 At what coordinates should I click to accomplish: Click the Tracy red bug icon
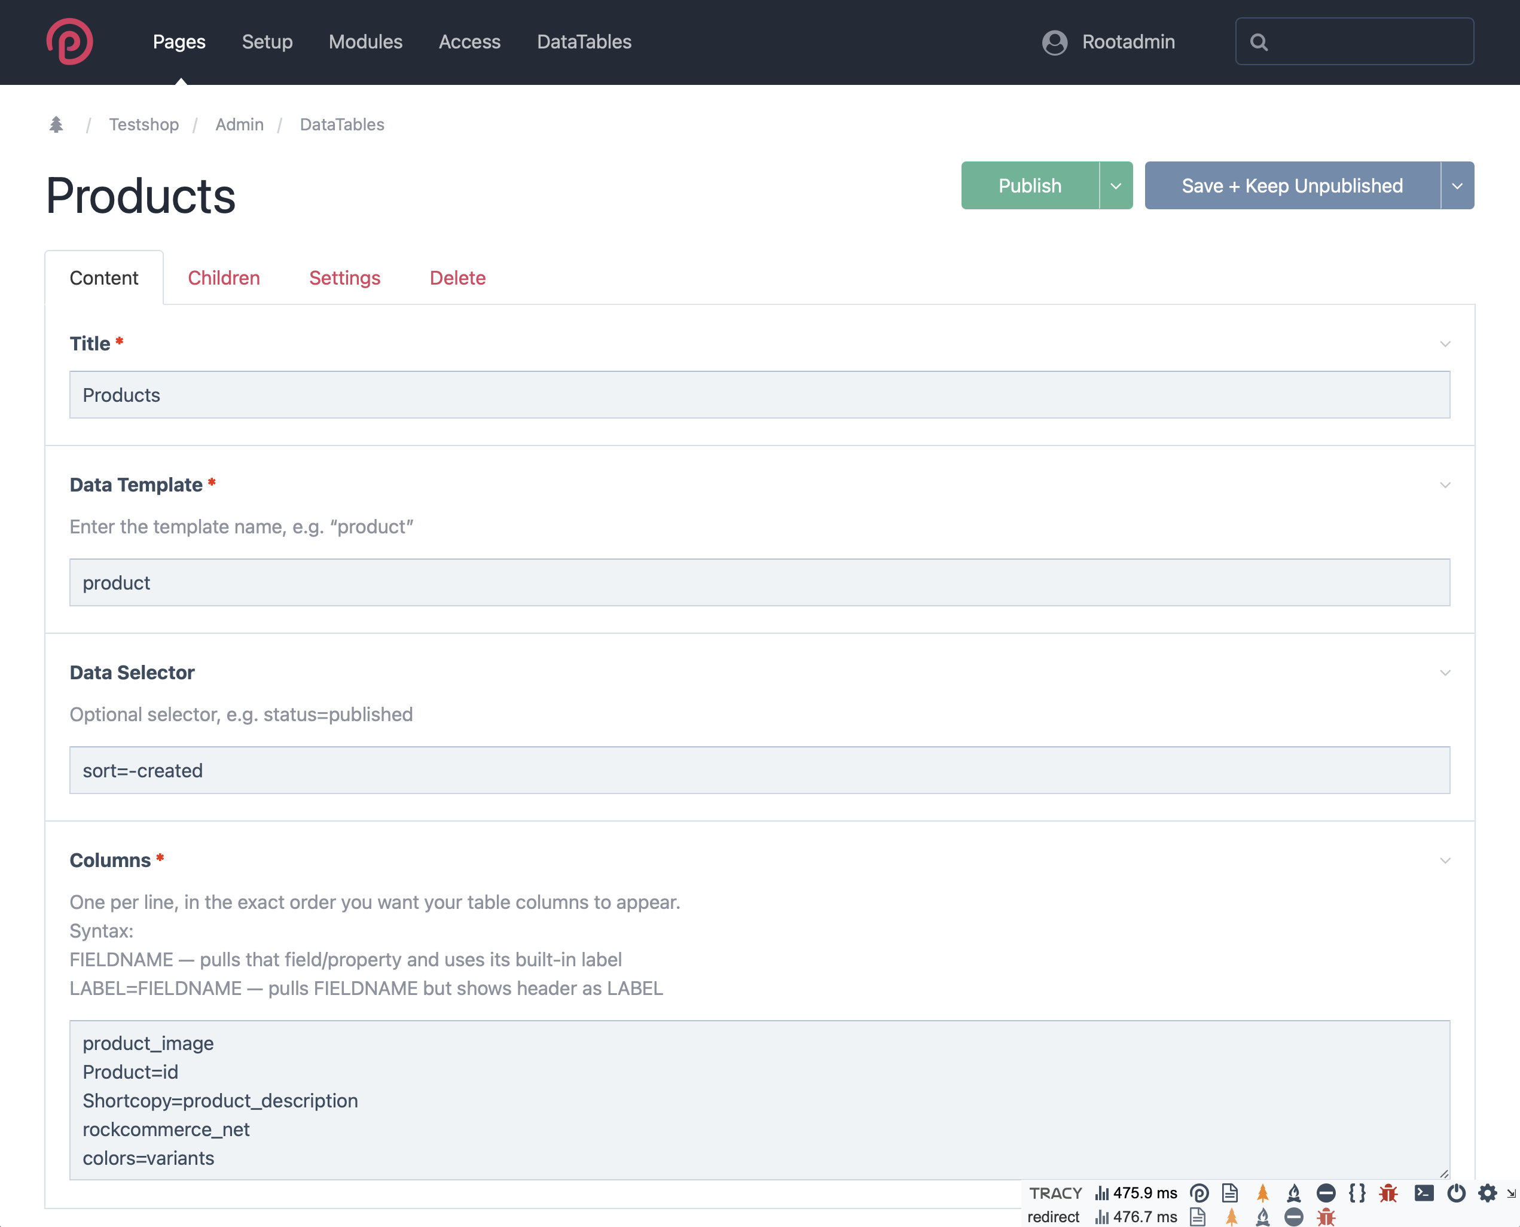coord(1388,1194)
